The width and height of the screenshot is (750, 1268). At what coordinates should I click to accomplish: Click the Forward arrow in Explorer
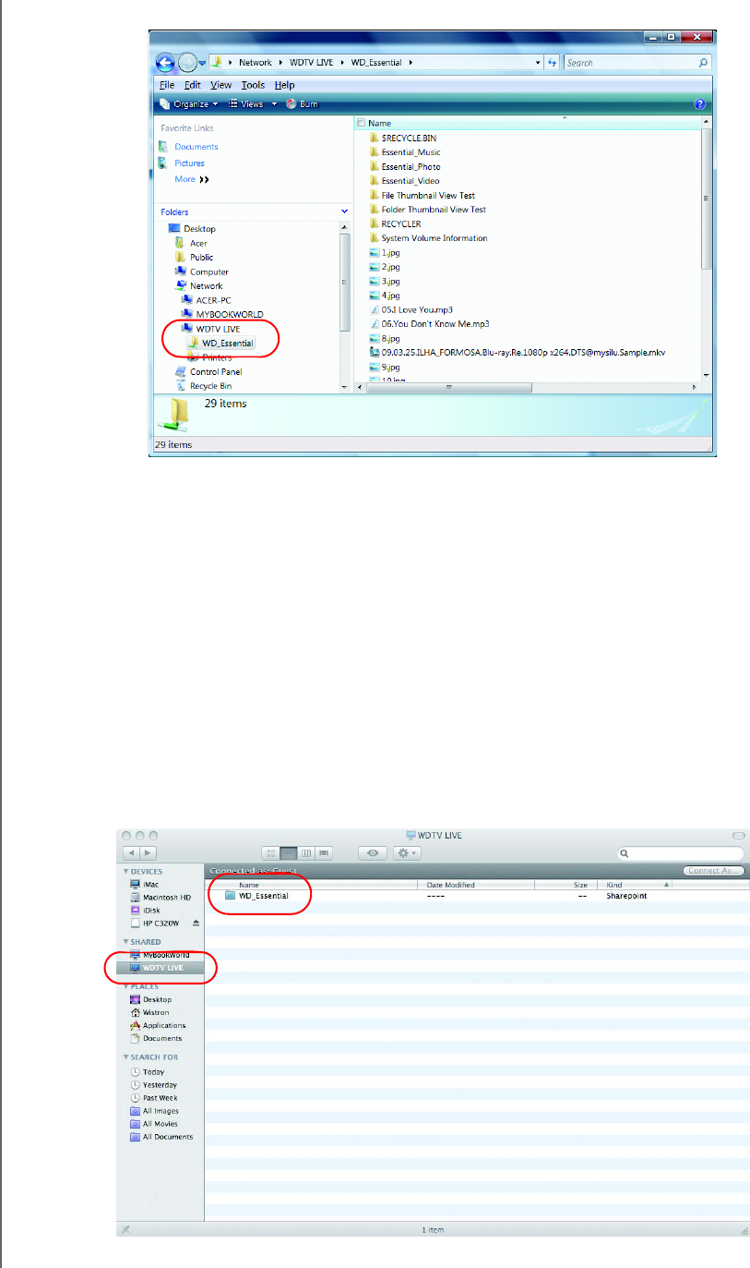click(x=187, y=63)
